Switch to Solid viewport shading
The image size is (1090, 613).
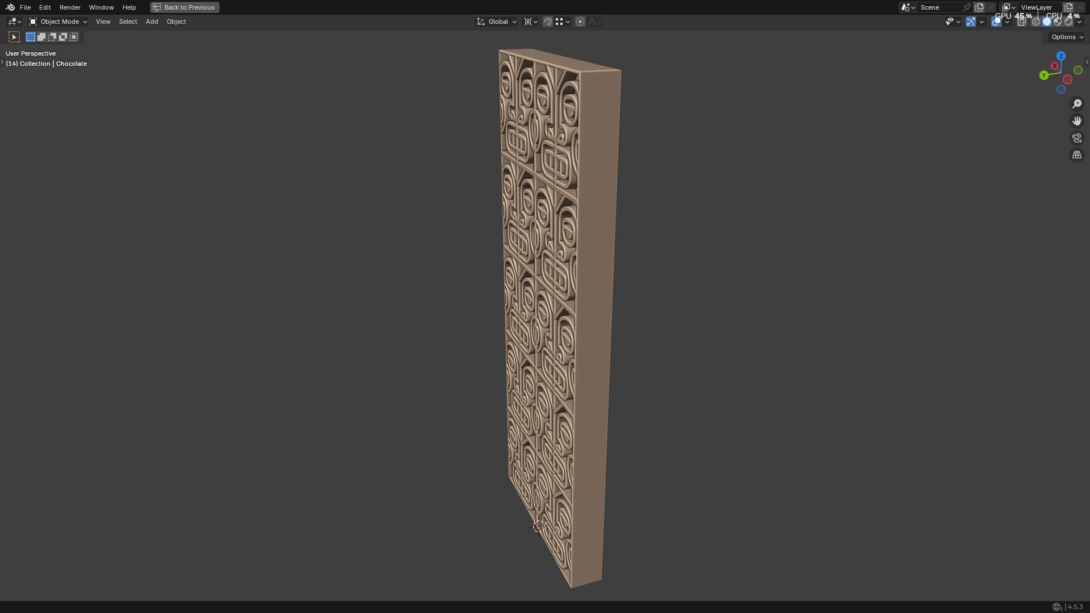click(1047, 22)
